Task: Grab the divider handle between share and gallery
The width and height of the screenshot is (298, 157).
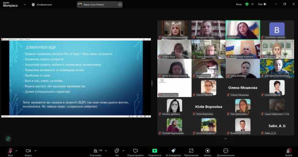Action: [152, 83]
